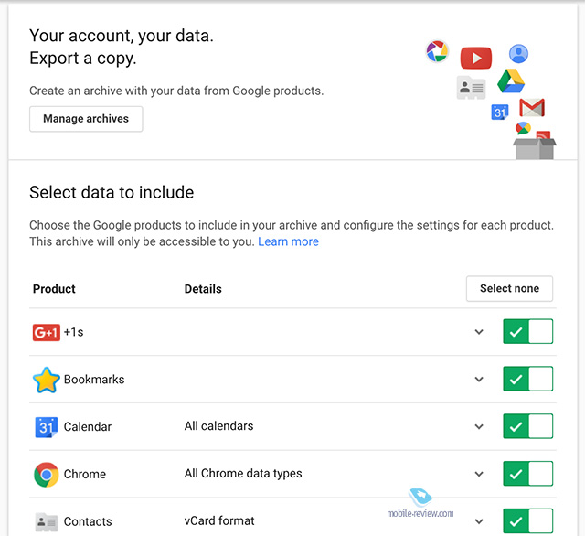Switch off Calendar data export
This screenshot has width=585, height=536.
tap(527, 426)
